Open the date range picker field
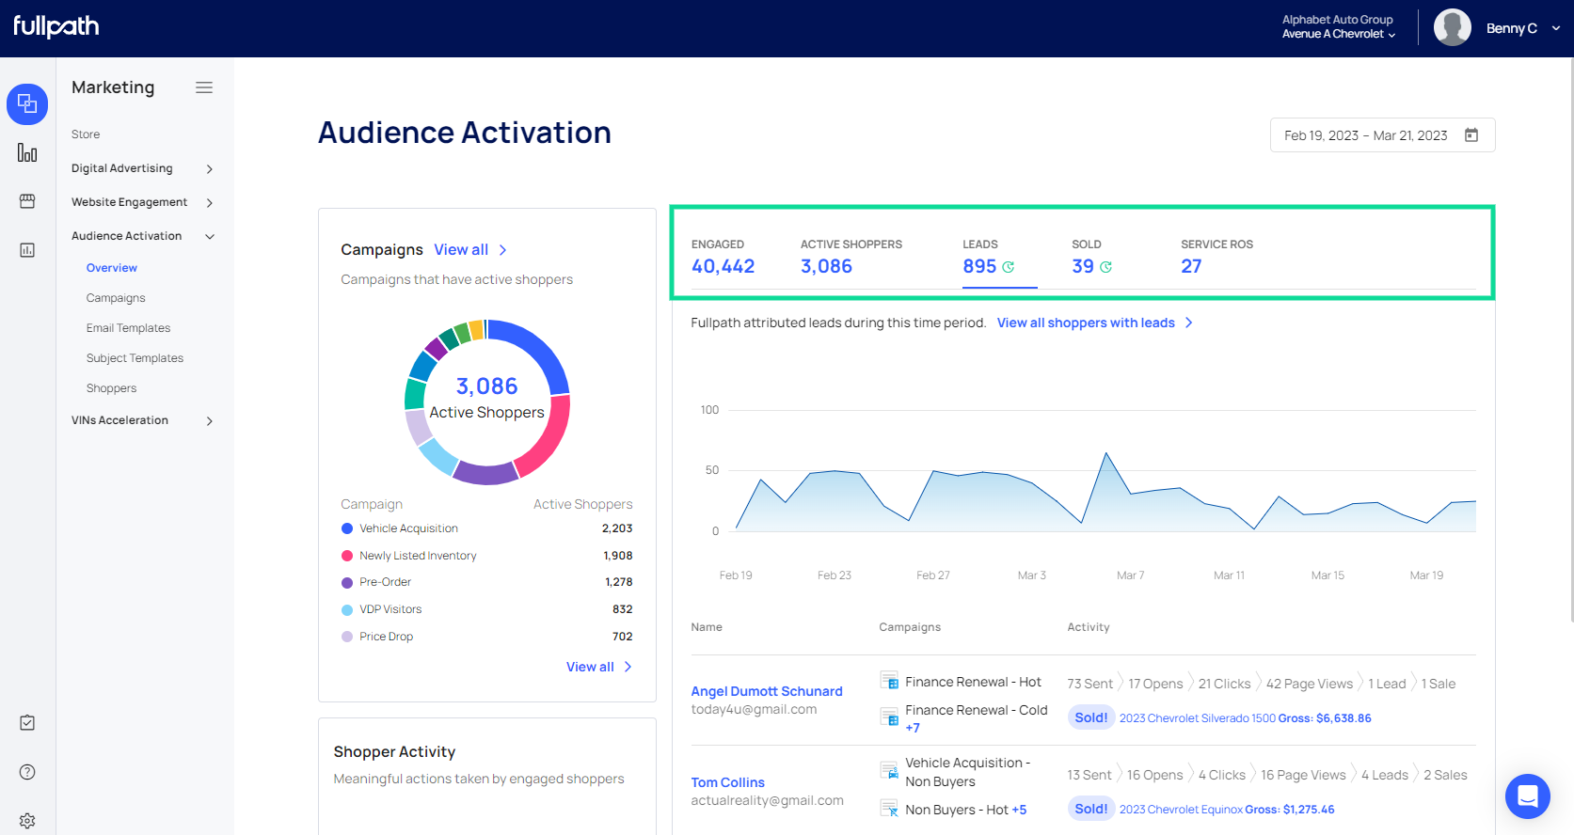This screenshot has height=835, width=1574. pos(1381,135)
